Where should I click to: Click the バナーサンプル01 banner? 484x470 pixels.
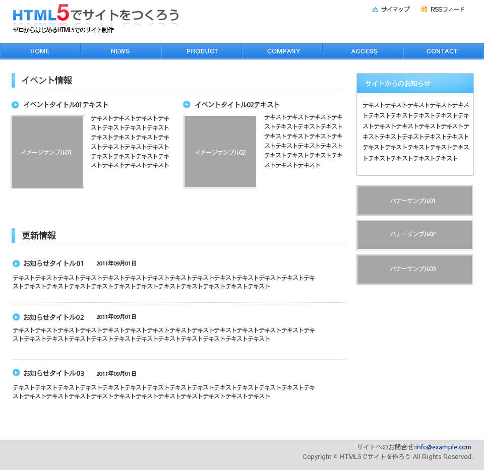(414, 200)
